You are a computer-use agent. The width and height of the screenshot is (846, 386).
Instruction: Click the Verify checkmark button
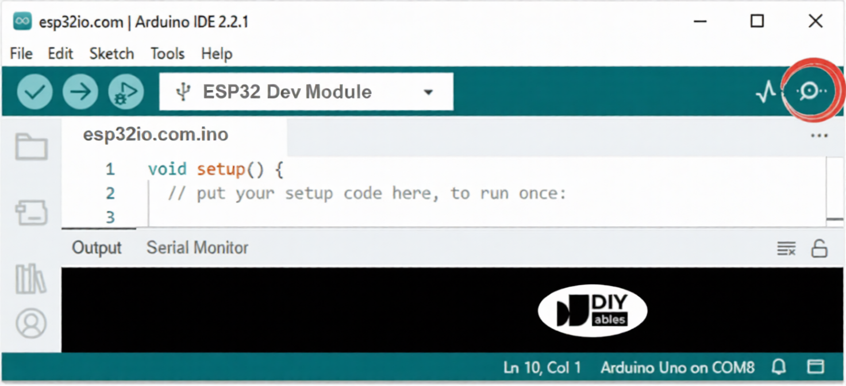click(x=35, y=91)
